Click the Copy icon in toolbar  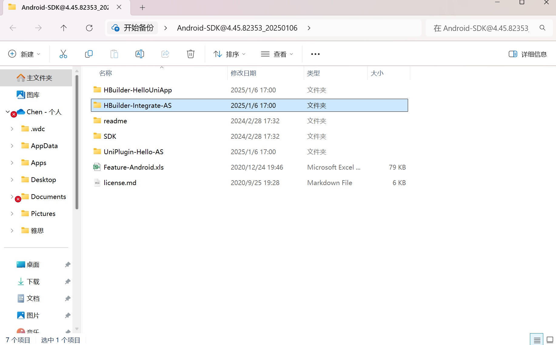click(x=89, y=54)
